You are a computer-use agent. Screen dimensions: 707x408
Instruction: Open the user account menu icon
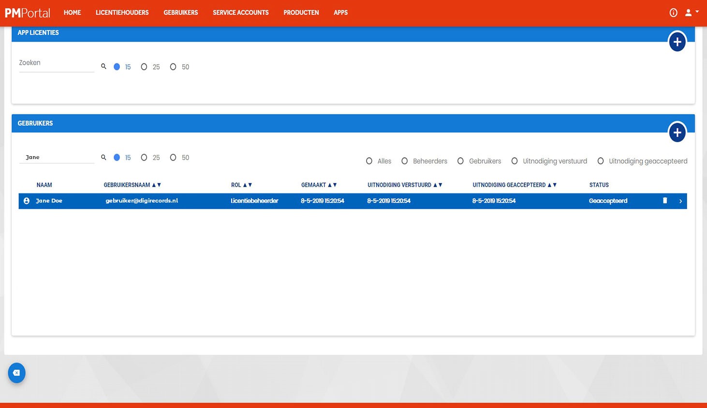coord(692,13)
